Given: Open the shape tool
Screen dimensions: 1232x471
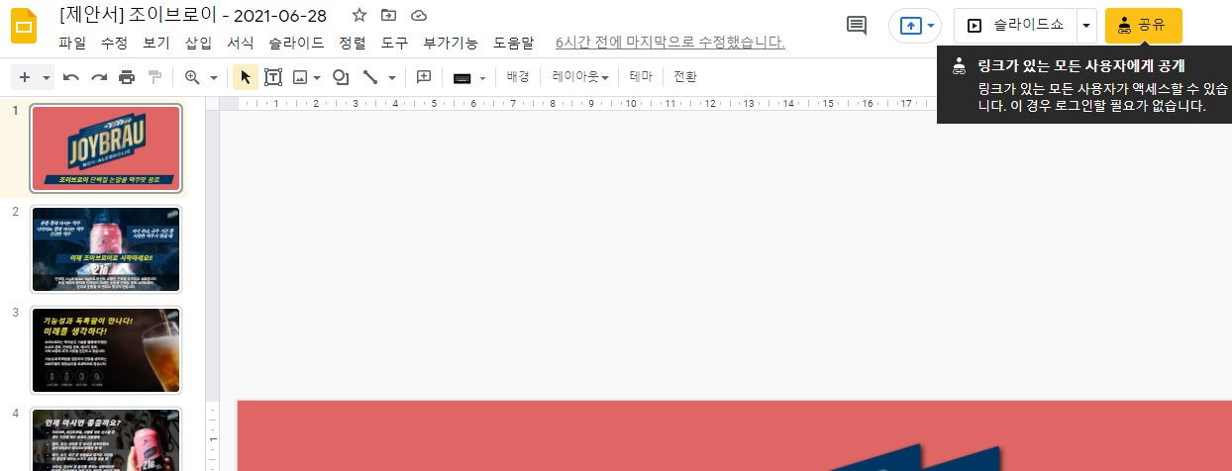Looking at the screenshot, I should tap(341, 76).
